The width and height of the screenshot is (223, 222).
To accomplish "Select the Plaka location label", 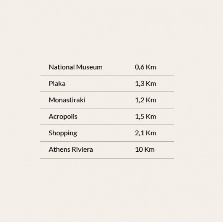I will pos(57,84).
